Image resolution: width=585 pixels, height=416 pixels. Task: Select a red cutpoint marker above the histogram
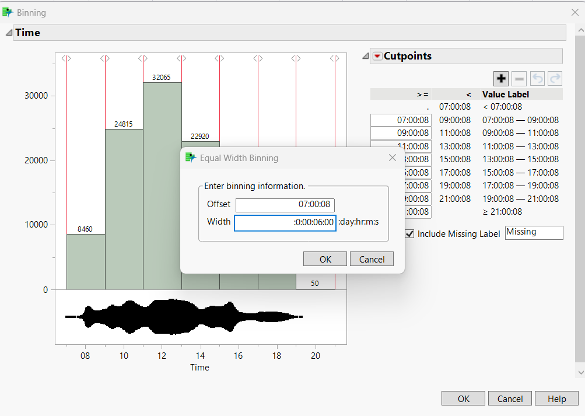pyautogui.click(x=66, y=58)
